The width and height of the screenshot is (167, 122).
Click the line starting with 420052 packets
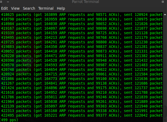[x=82, y=51]
